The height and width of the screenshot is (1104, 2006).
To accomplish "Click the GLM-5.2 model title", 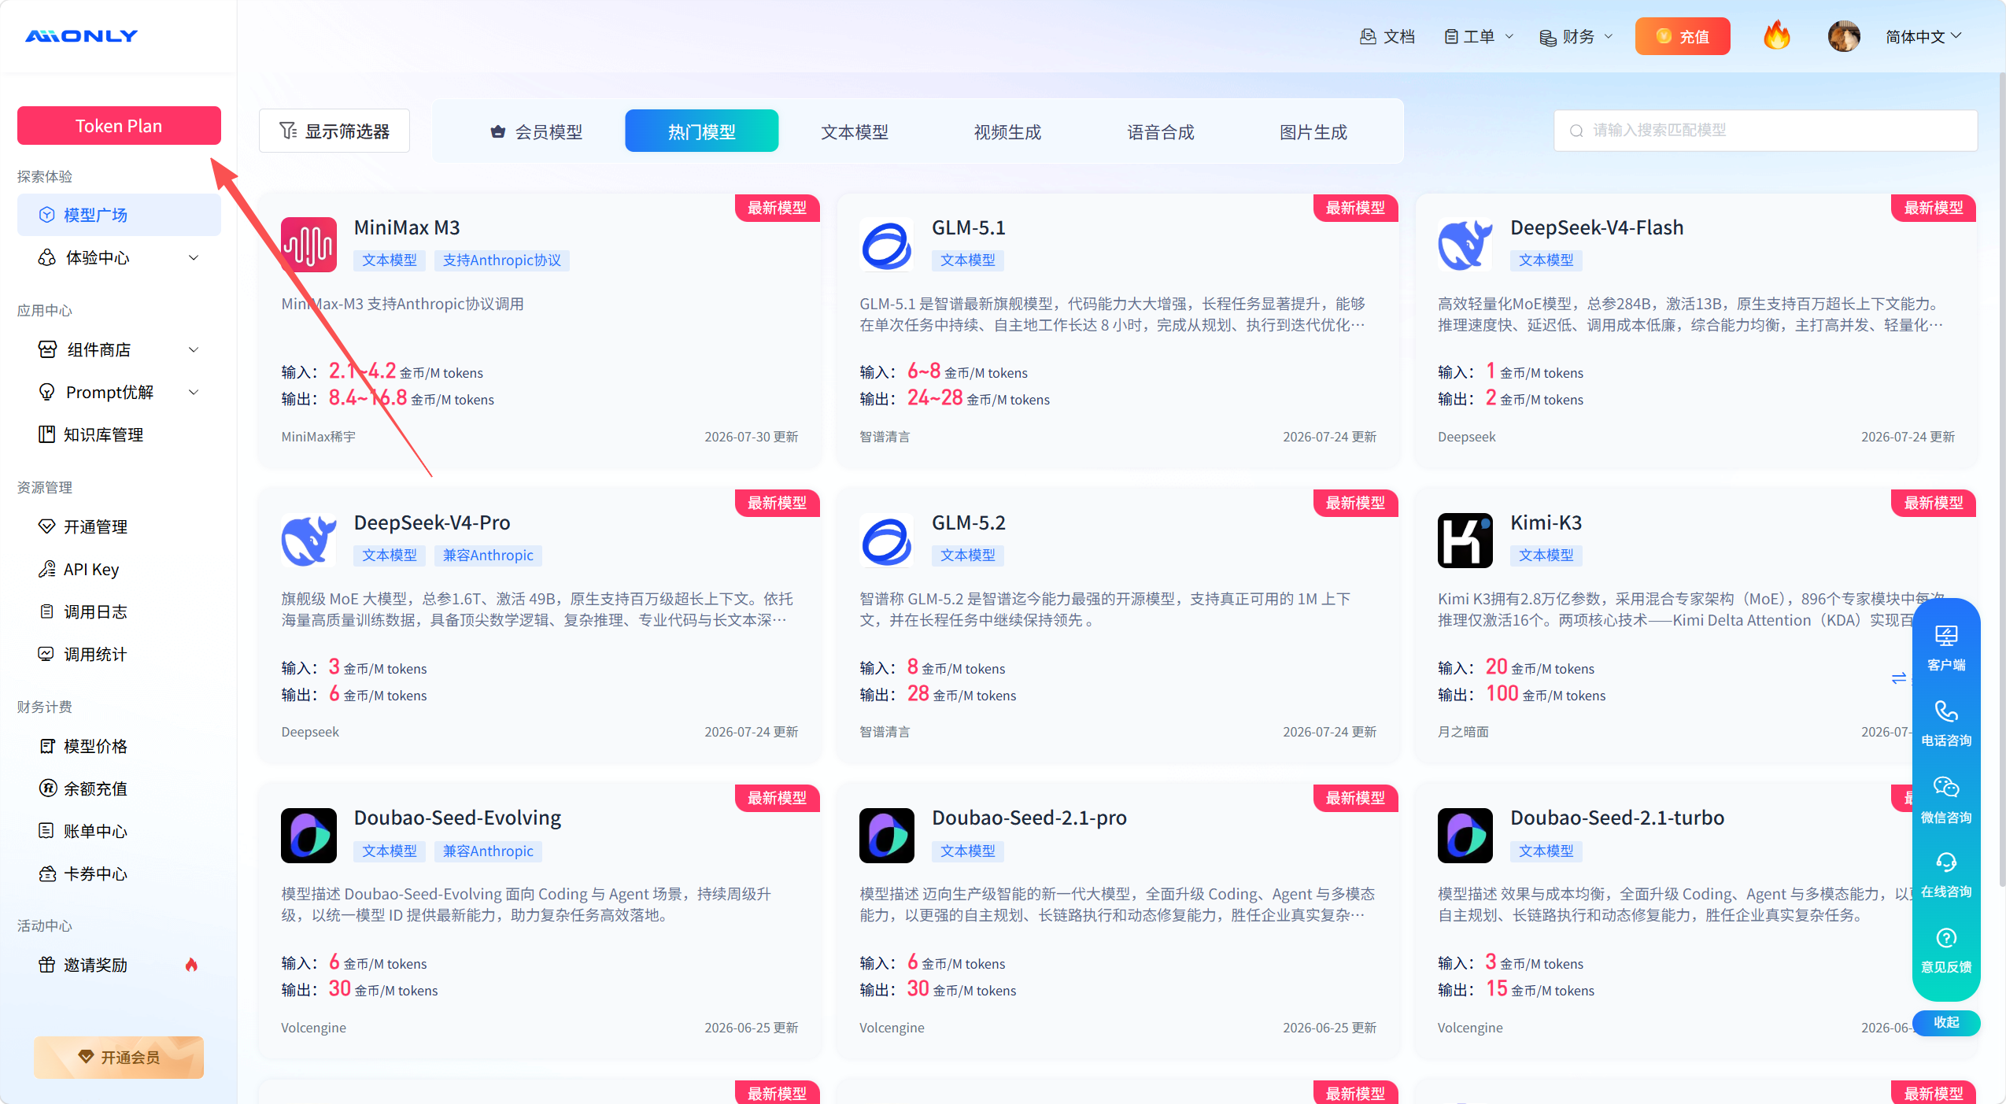I will 969,522.
